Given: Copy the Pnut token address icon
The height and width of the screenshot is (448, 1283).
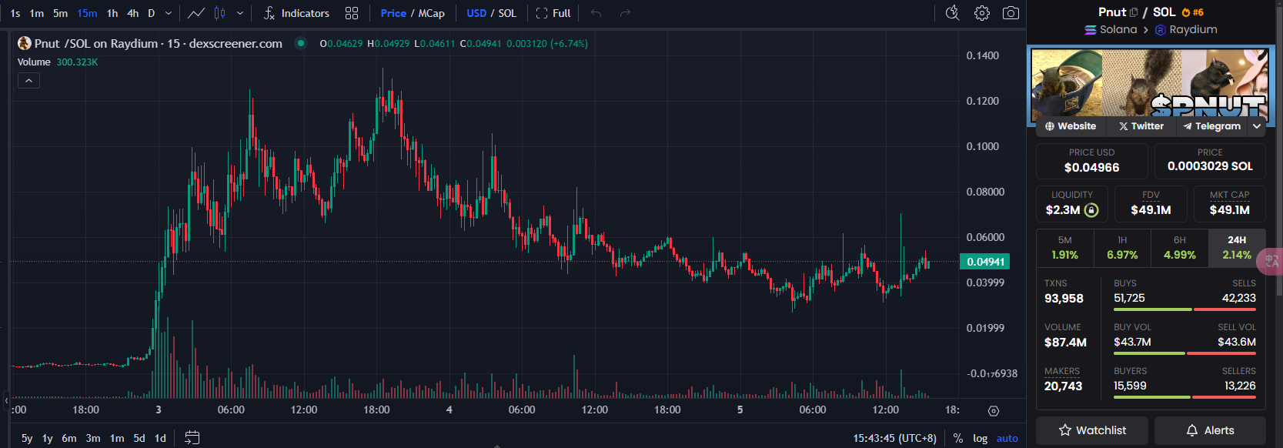Looking at the screenshot, I should click(x=1134, y=12).
